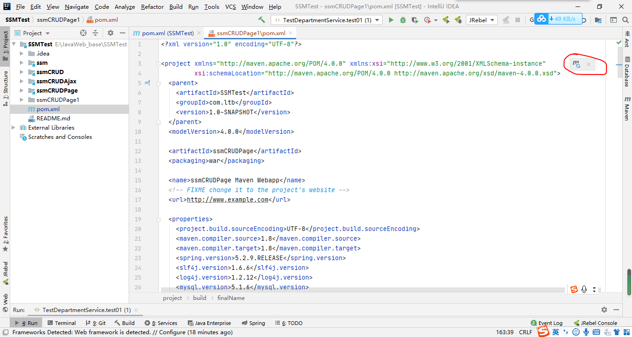The width and height of the screenshot is (632, 337).
Task: Click Locate/Select Opened File crosshair icon
Action: point(83,33)
